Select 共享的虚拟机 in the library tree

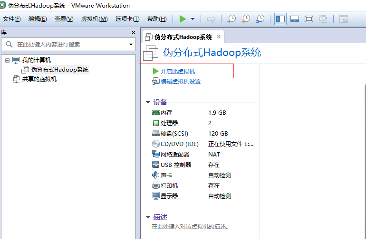39,79
